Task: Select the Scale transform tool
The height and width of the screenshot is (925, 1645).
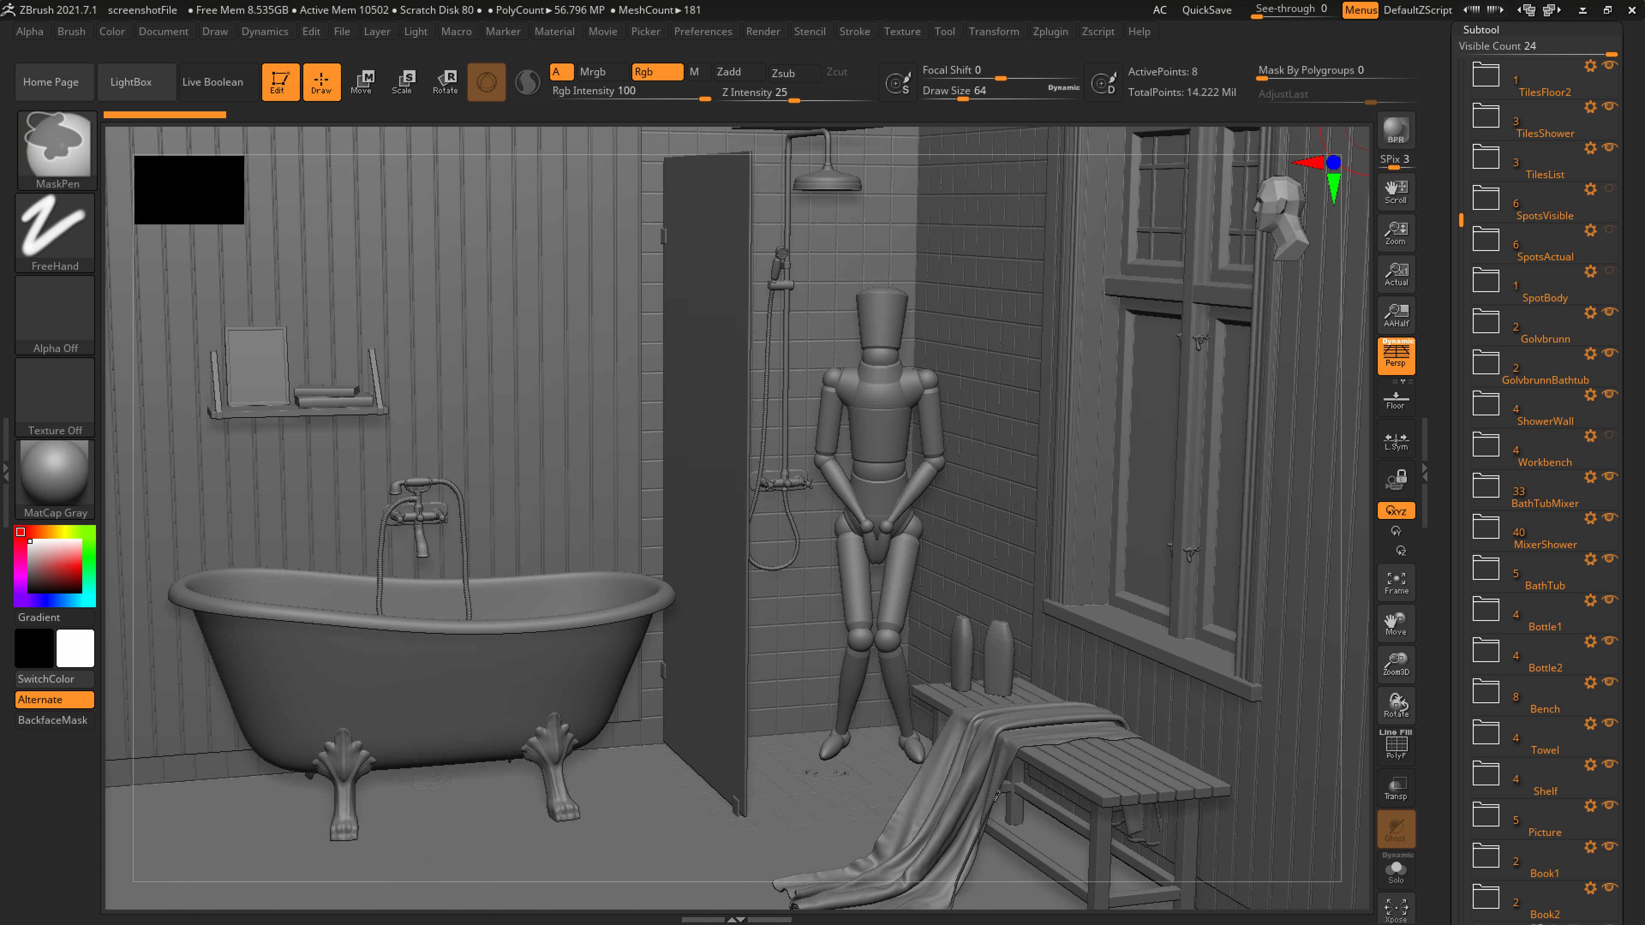Action: pos(403,82)
